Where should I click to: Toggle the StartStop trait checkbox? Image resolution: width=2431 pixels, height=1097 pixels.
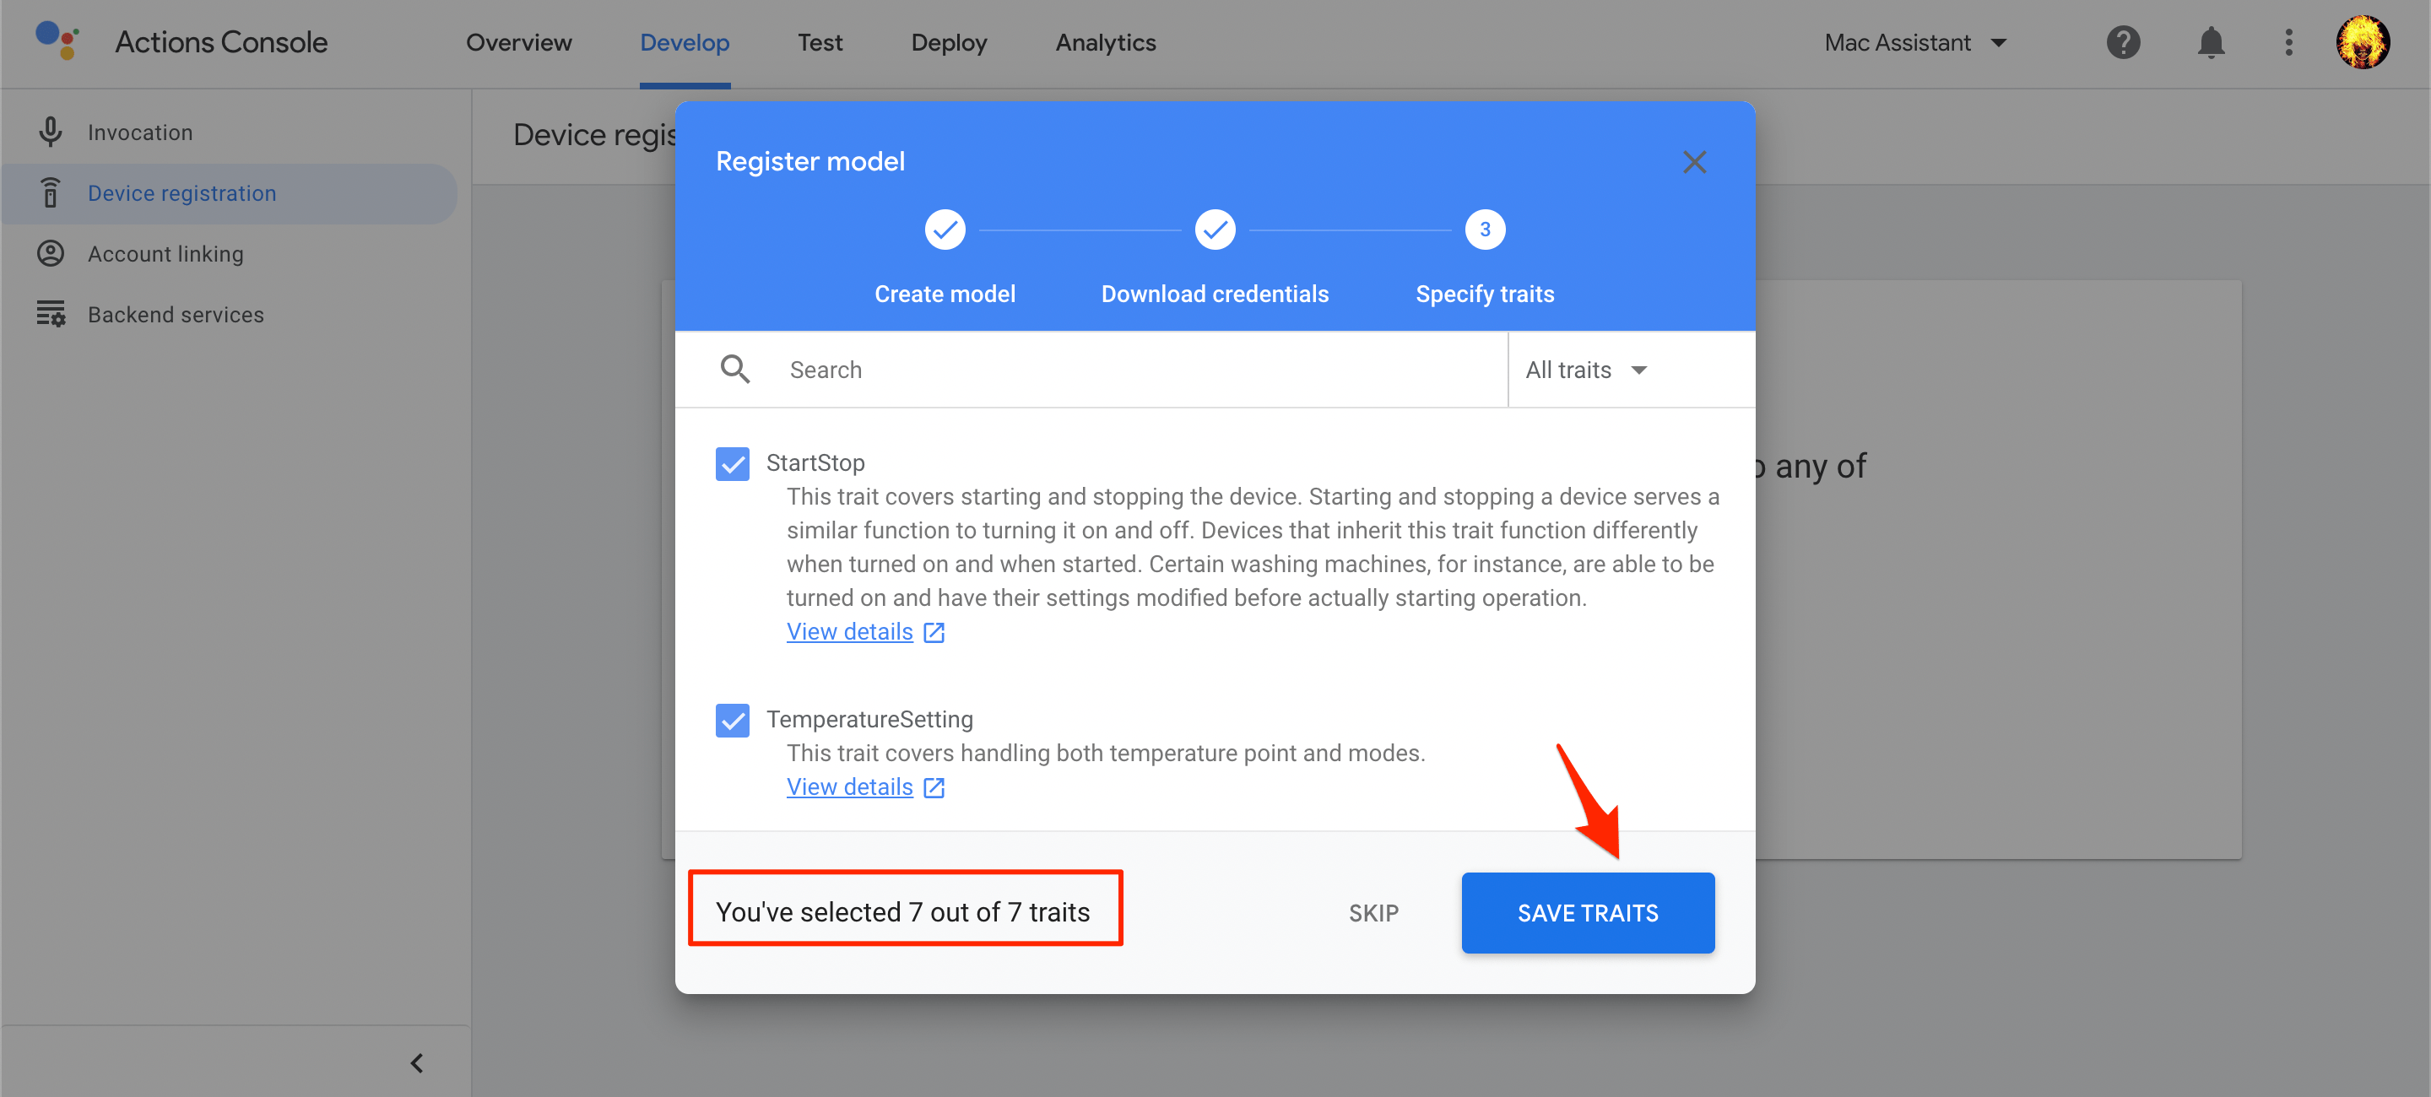tap(734, 463)
